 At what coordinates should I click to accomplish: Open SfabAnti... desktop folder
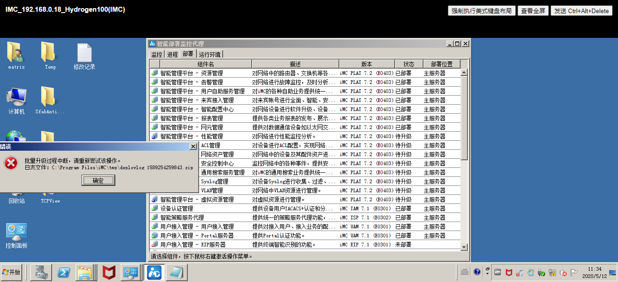pyautogui.click(x=50, y=101)
